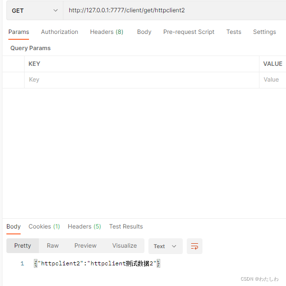Click the Value input cell
This screenshot has width=286, height=286.
273,80
